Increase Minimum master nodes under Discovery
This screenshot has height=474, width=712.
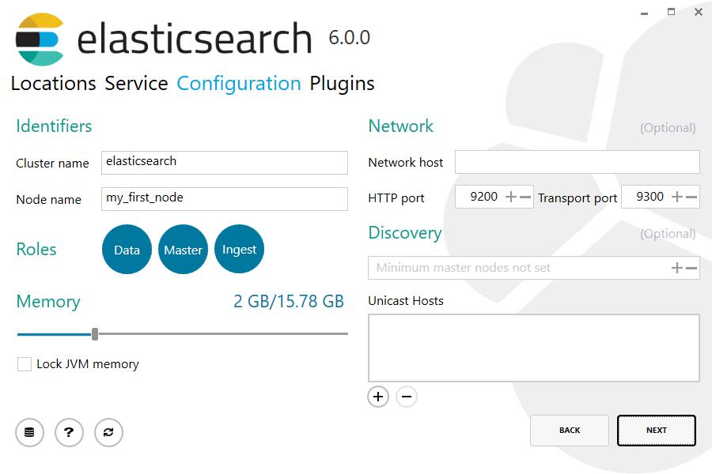(676, 267)
